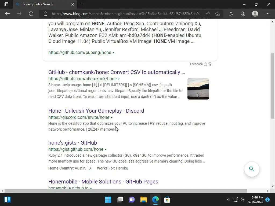Click the scroll right arrow
This screenshot has width=275, height=206.
point(268,191)
